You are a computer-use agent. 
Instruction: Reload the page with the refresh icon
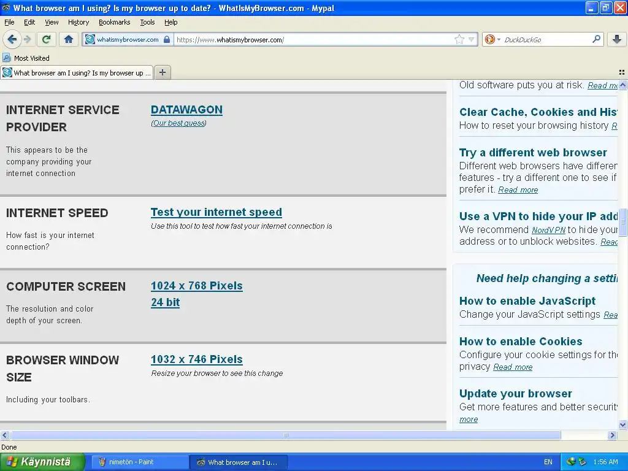pos(47,39)
